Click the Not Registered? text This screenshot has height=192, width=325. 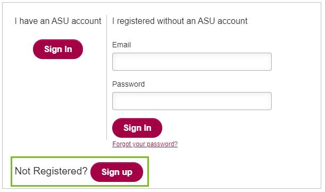pyautogui.click(x=51, y=171)
